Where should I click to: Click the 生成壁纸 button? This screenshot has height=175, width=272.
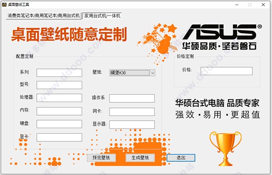[140, 158]
